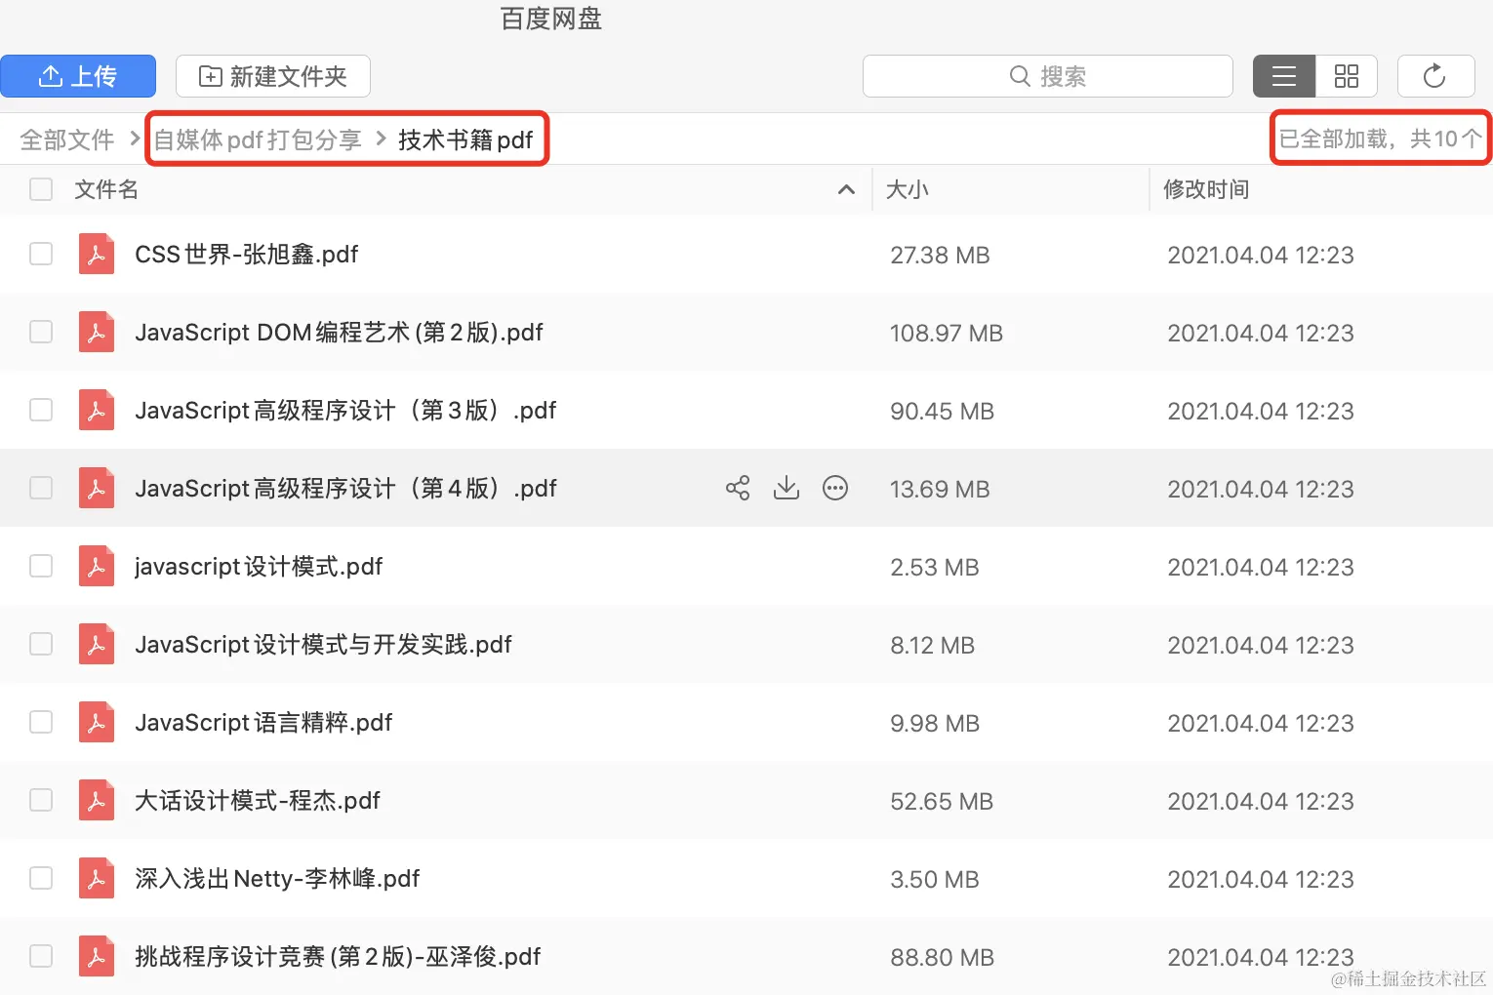Open JavaScript设计模式与开发实践.pdf
The image size is (1493, 995).
(323, 645)
